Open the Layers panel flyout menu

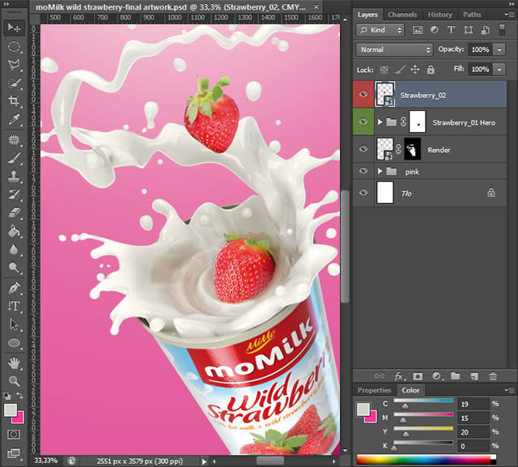pos(509,15)
